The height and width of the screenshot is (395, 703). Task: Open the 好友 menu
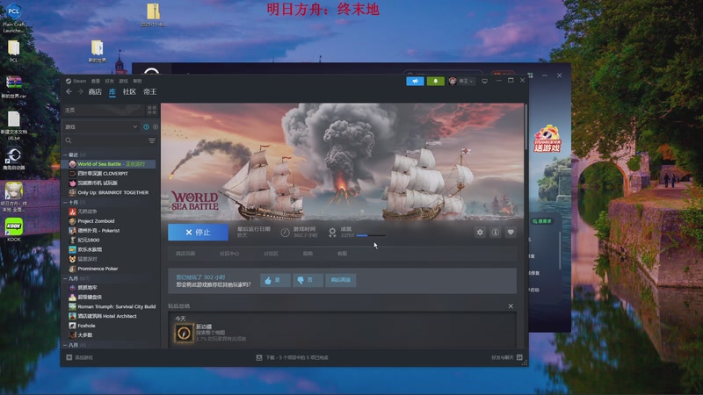[x=109, y=81]
